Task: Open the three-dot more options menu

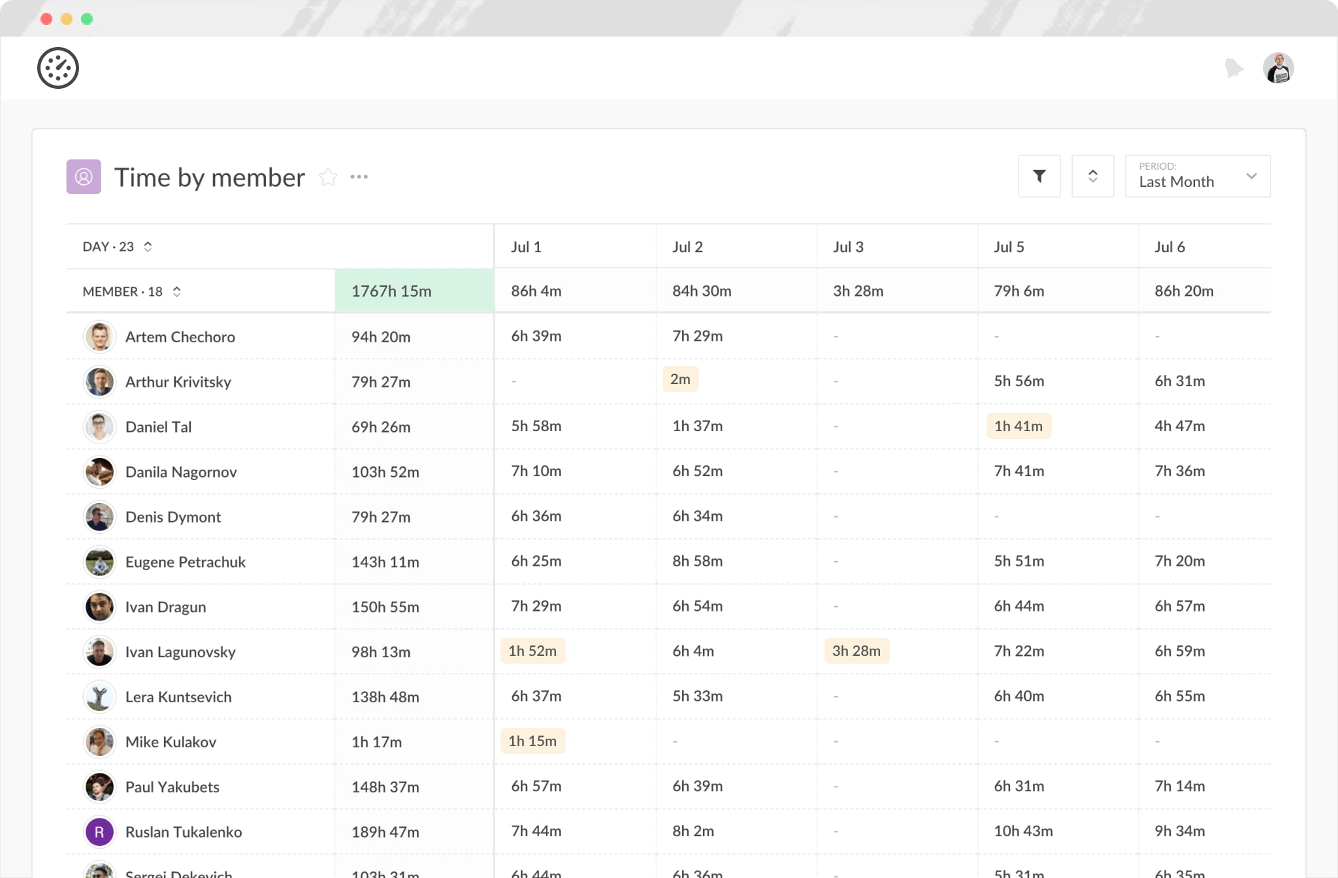Action: tap(359, 177)
